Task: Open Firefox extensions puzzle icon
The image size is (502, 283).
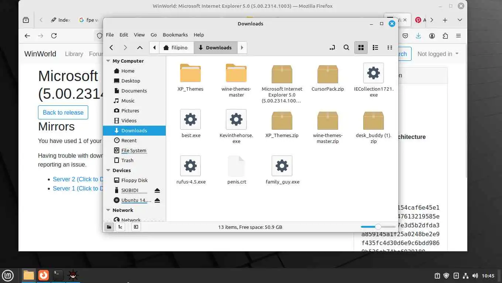Action: 445,36
